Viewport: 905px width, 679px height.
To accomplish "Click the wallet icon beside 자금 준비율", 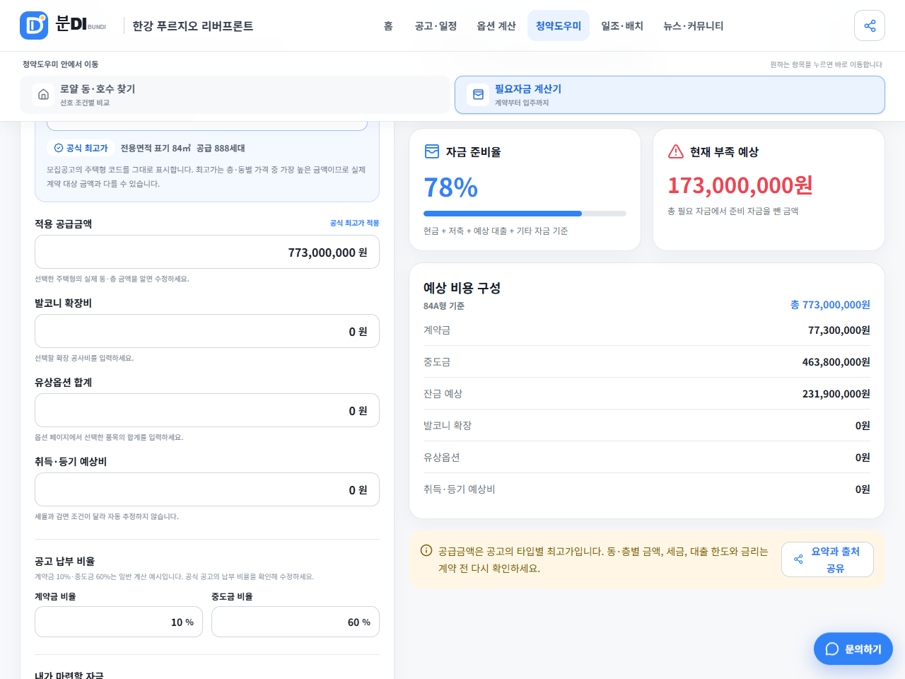I will point(431,151).
